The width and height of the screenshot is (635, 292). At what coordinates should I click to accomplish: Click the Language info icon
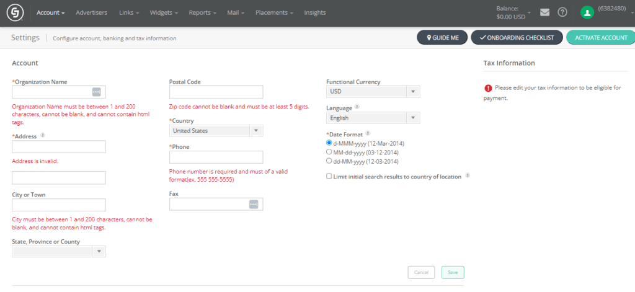point(357,107)
